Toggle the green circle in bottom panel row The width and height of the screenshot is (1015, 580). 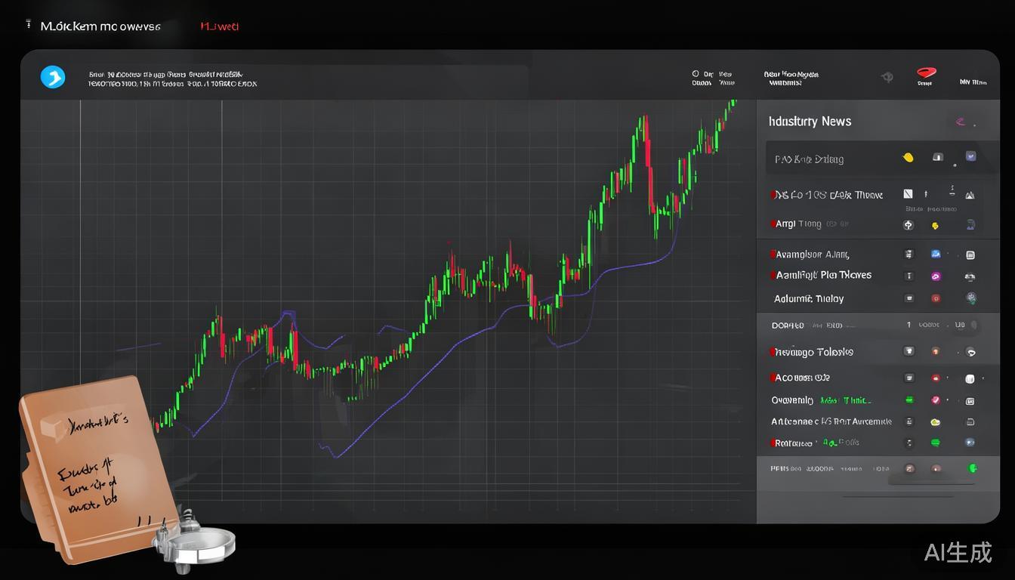(973, 469)
